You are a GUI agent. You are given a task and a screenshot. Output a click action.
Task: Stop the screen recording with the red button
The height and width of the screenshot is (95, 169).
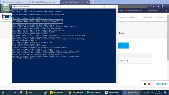(x=149, y=84)
